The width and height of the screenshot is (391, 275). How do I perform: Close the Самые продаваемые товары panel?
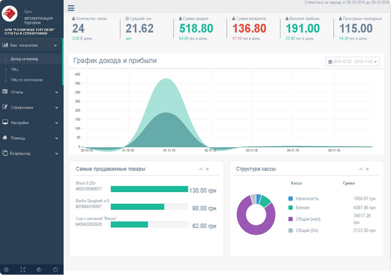(207, 169)
